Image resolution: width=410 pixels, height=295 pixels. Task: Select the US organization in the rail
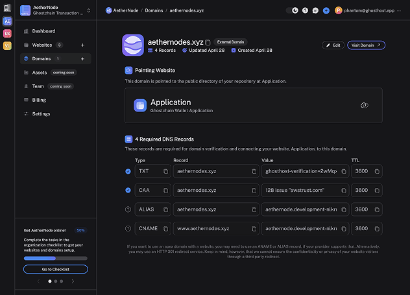pos(7,34)
